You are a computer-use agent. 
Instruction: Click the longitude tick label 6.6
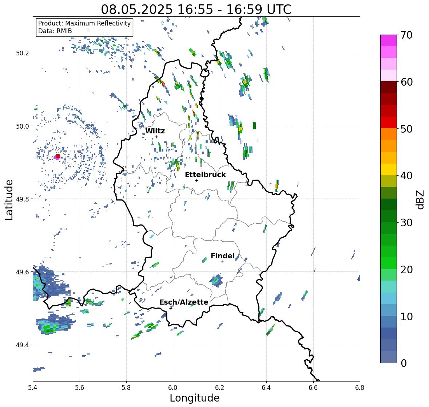[313, 388]
